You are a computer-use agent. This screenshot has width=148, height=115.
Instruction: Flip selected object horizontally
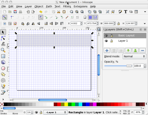[x=33, y=23]
